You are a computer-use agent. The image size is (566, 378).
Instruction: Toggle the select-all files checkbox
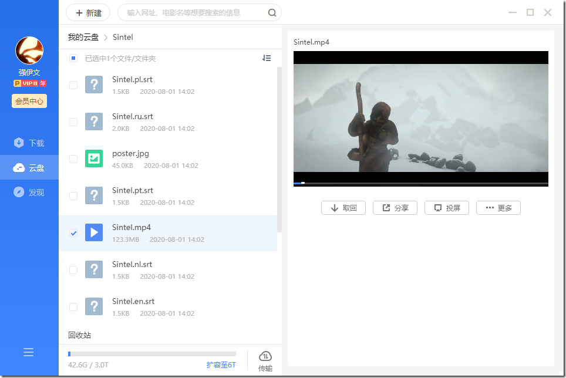point(73,58)
